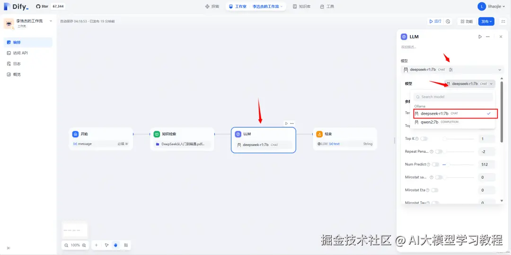The width and height of the screenshot is (511, 255).
Task: Click the workflow app robot icon
Action: 9,24
